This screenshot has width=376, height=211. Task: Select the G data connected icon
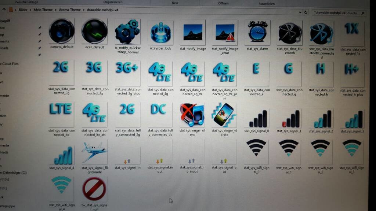pos(289,74)
